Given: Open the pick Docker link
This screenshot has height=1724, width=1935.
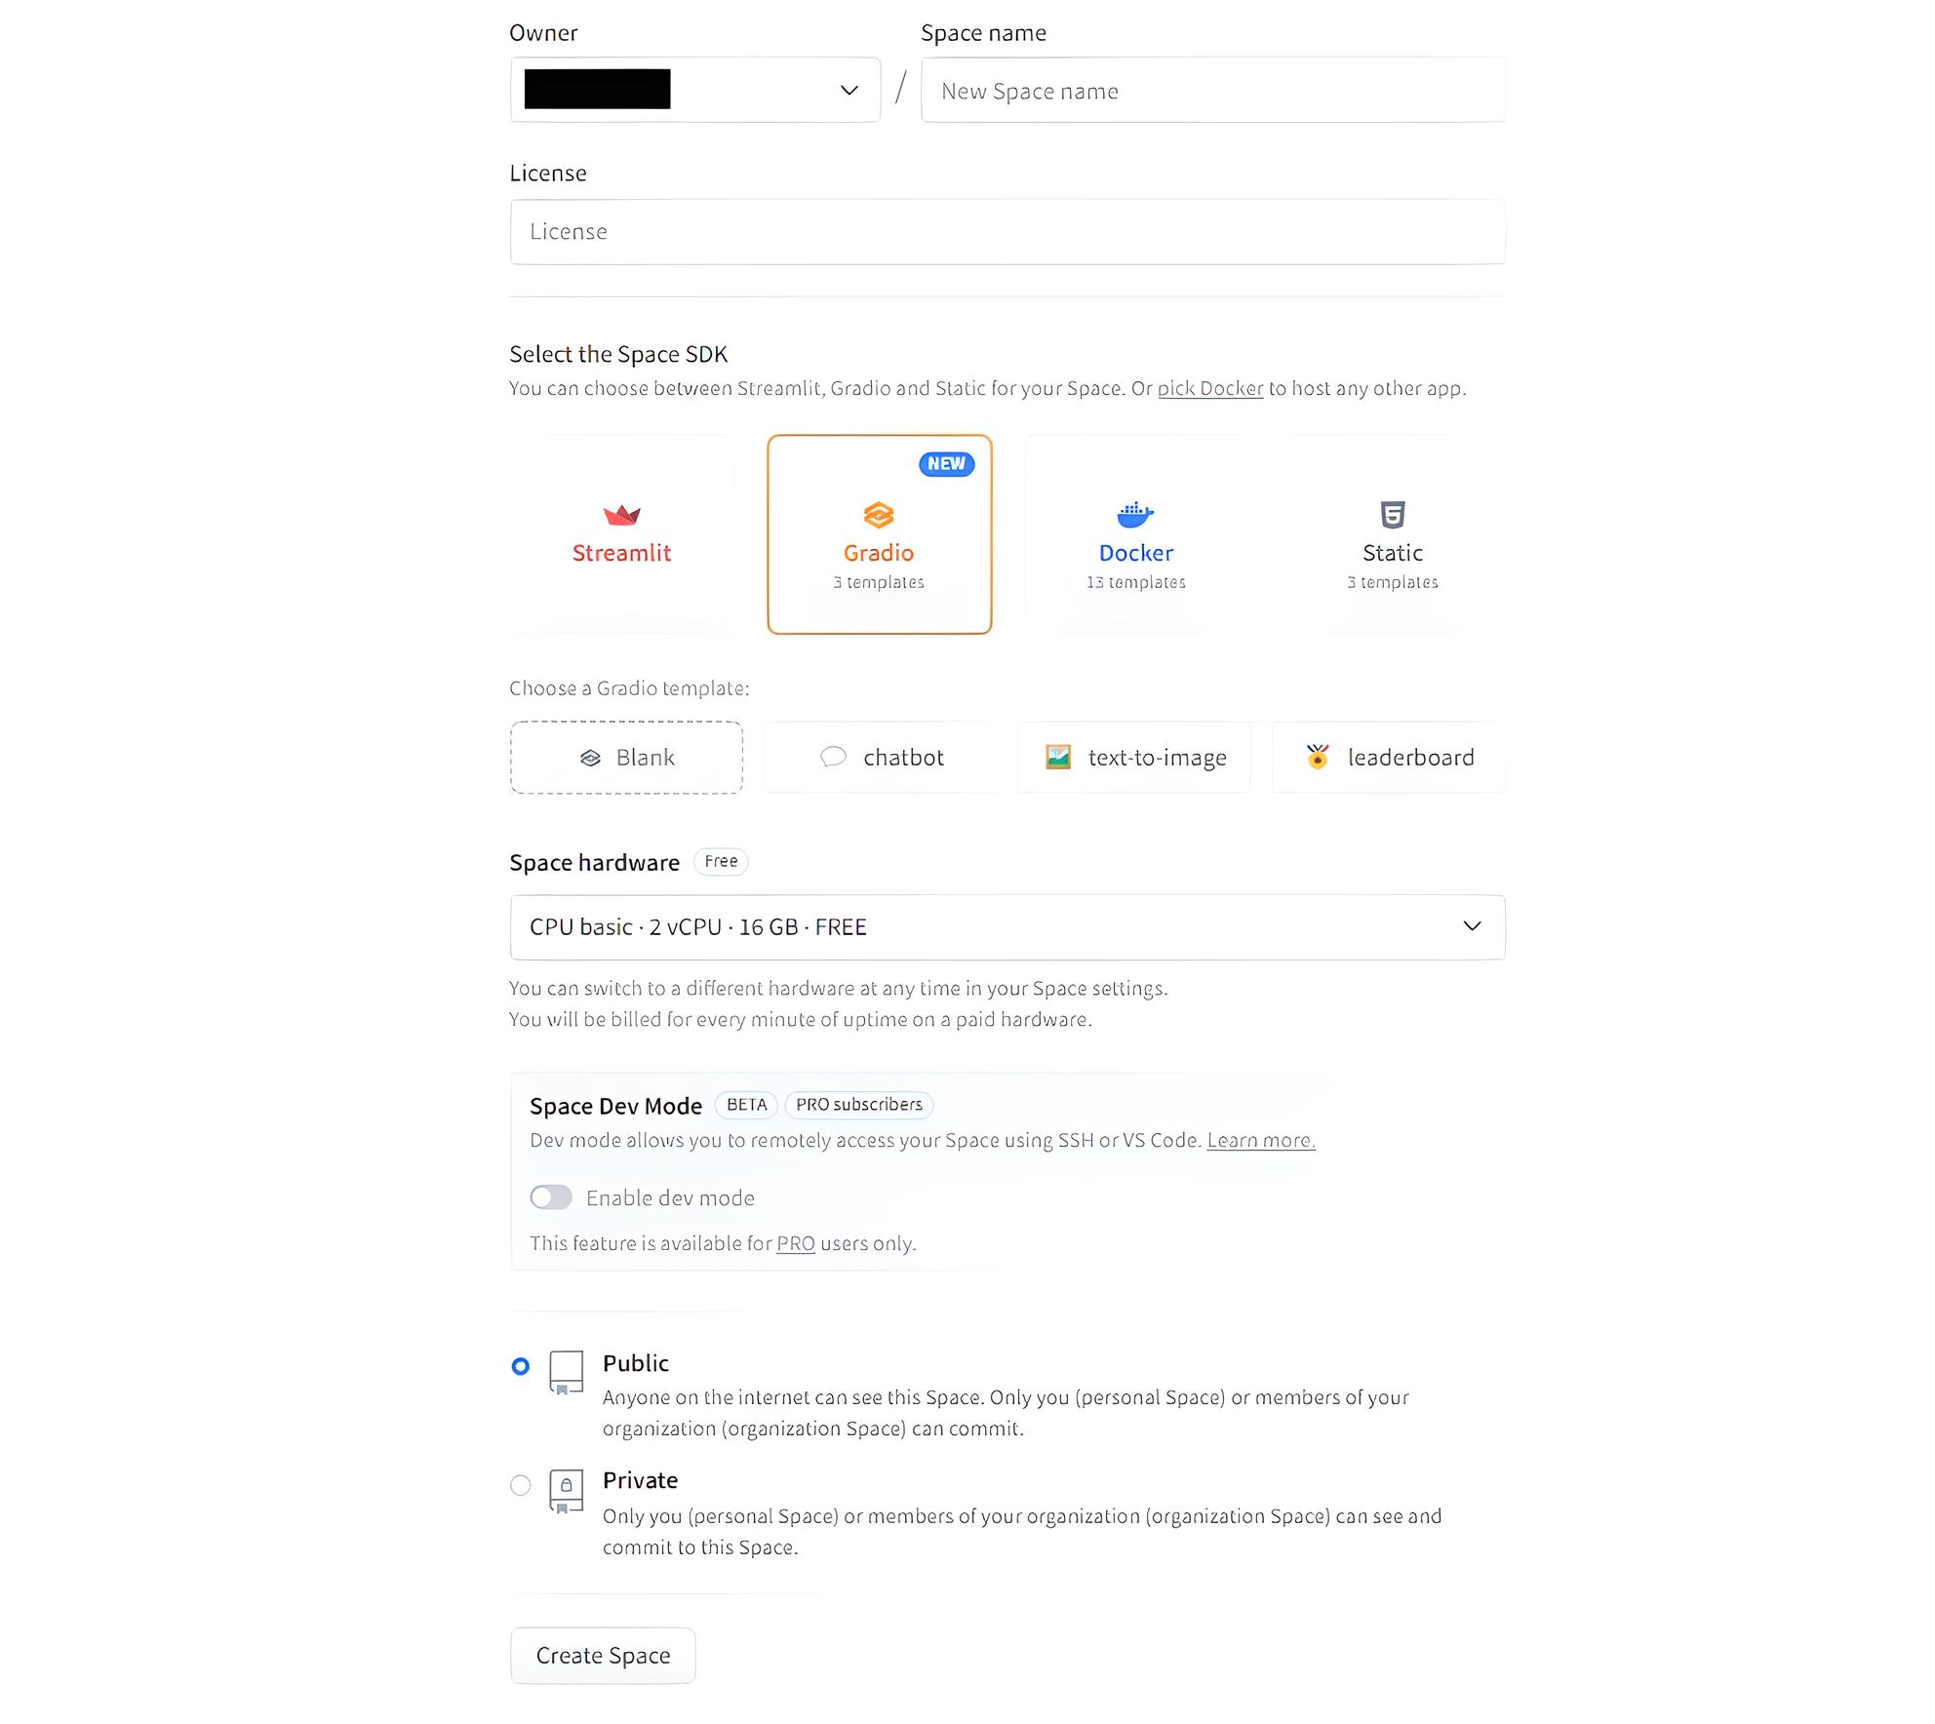Looking at the screenshot, I should click(1210, 388).
